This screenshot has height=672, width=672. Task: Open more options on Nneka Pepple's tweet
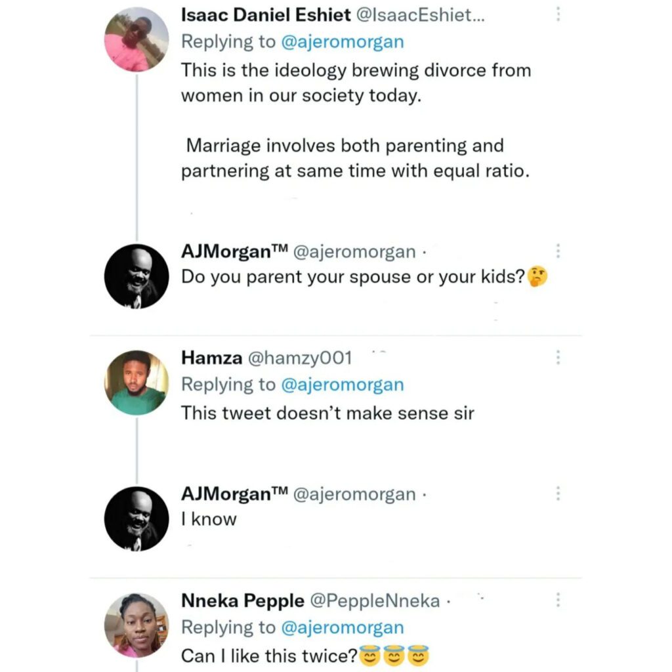(558, 600)
